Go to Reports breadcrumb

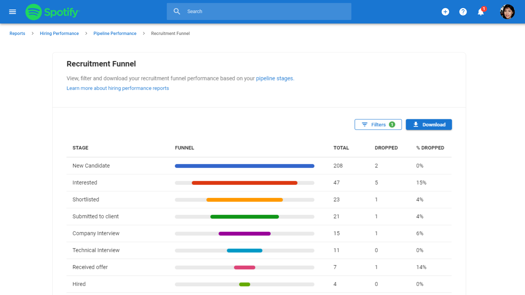coord(17,33)
